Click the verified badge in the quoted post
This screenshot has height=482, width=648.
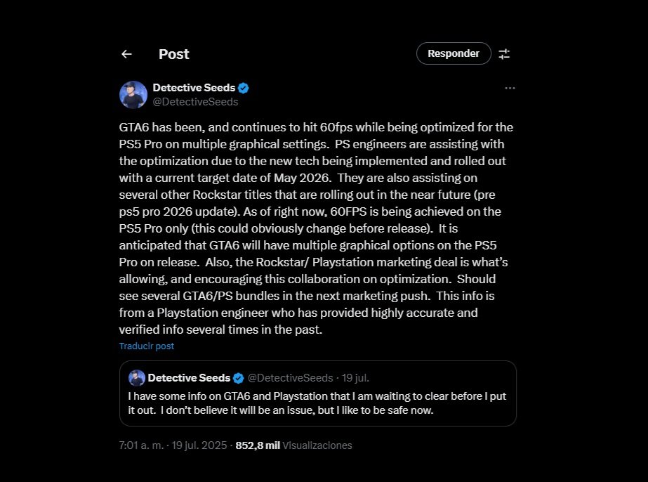click(238, 378)
